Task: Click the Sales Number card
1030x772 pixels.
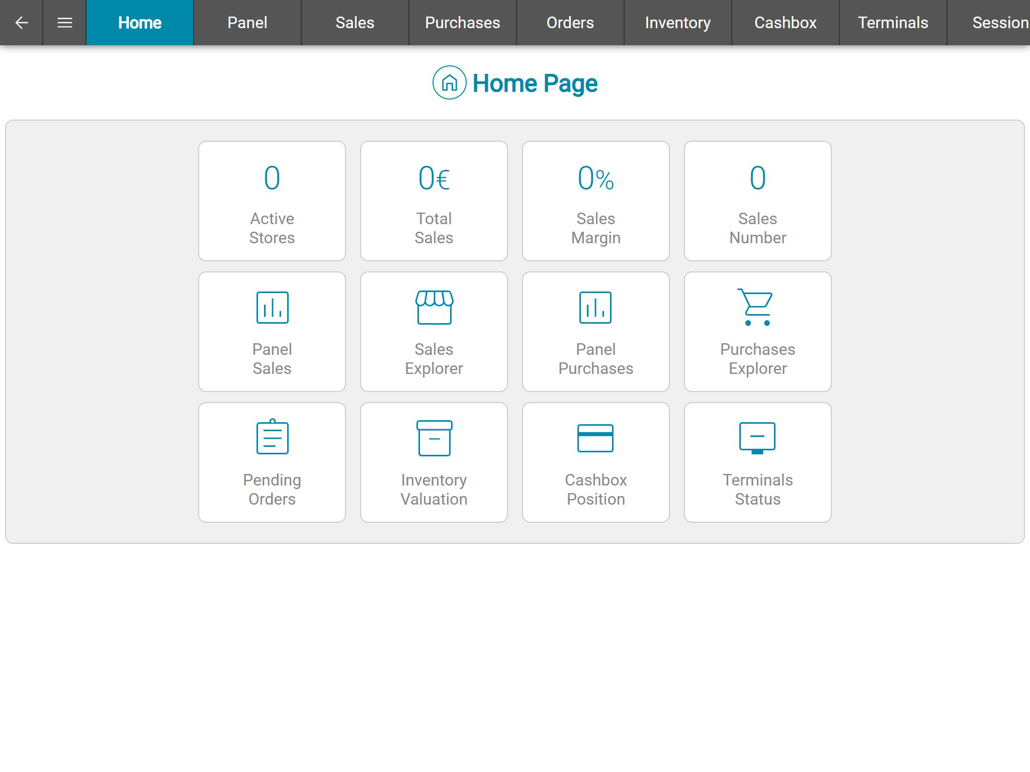Action: coord(757,201)
